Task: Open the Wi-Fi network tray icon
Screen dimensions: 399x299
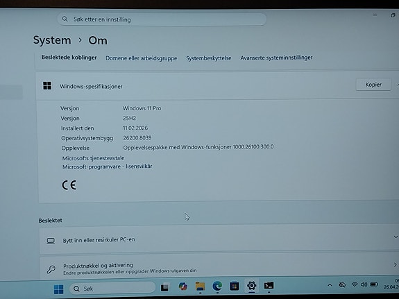Action: 355,284
